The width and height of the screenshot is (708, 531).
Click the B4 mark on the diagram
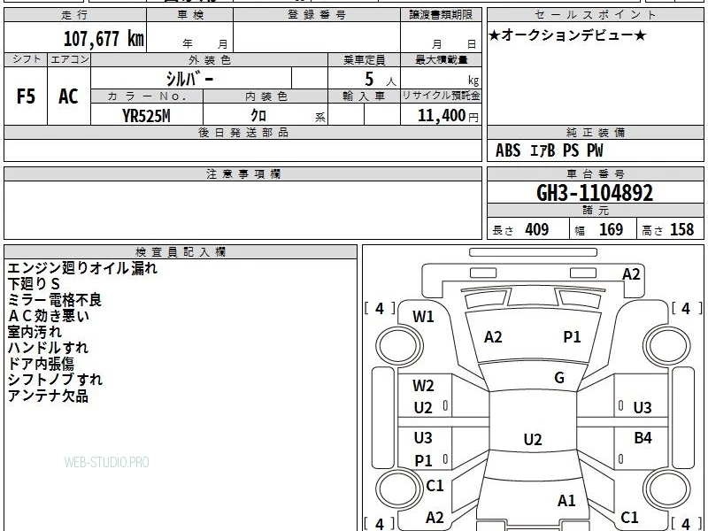pos(643,437)
